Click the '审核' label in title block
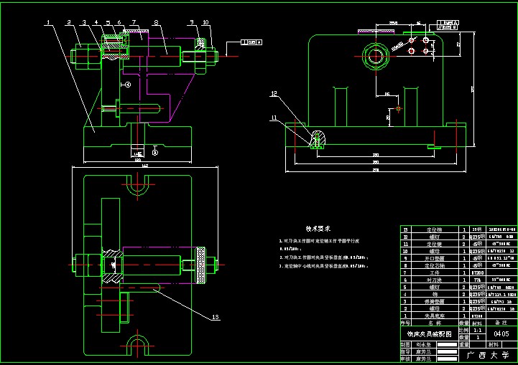Viewport: 518px width, 365px height. pos(405,359)
